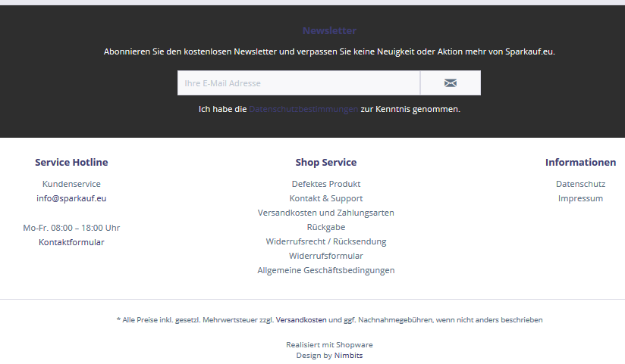Open the Rückgabe link

(326, 227)
